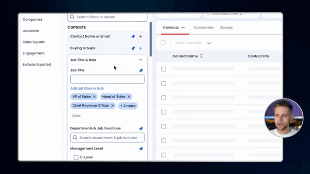This screenshot has width=310, height=174.
Task: Click the icon beside the Contacts tab label
Action: 183,28
